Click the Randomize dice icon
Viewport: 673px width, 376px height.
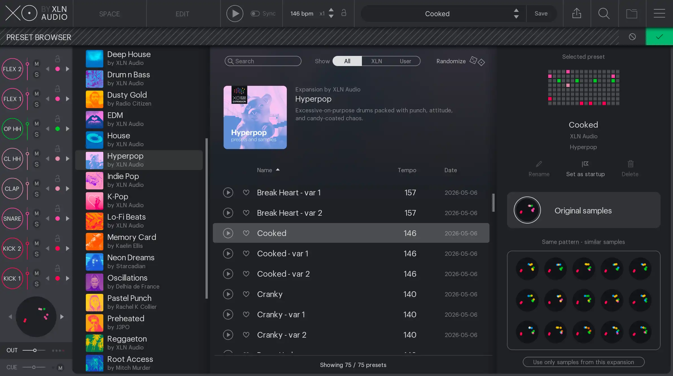click(x=477, y=61)
